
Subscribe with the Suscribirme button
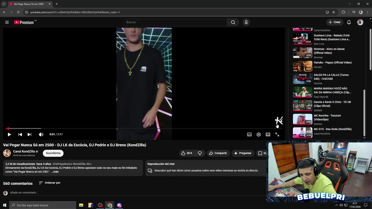coord(53,153)
